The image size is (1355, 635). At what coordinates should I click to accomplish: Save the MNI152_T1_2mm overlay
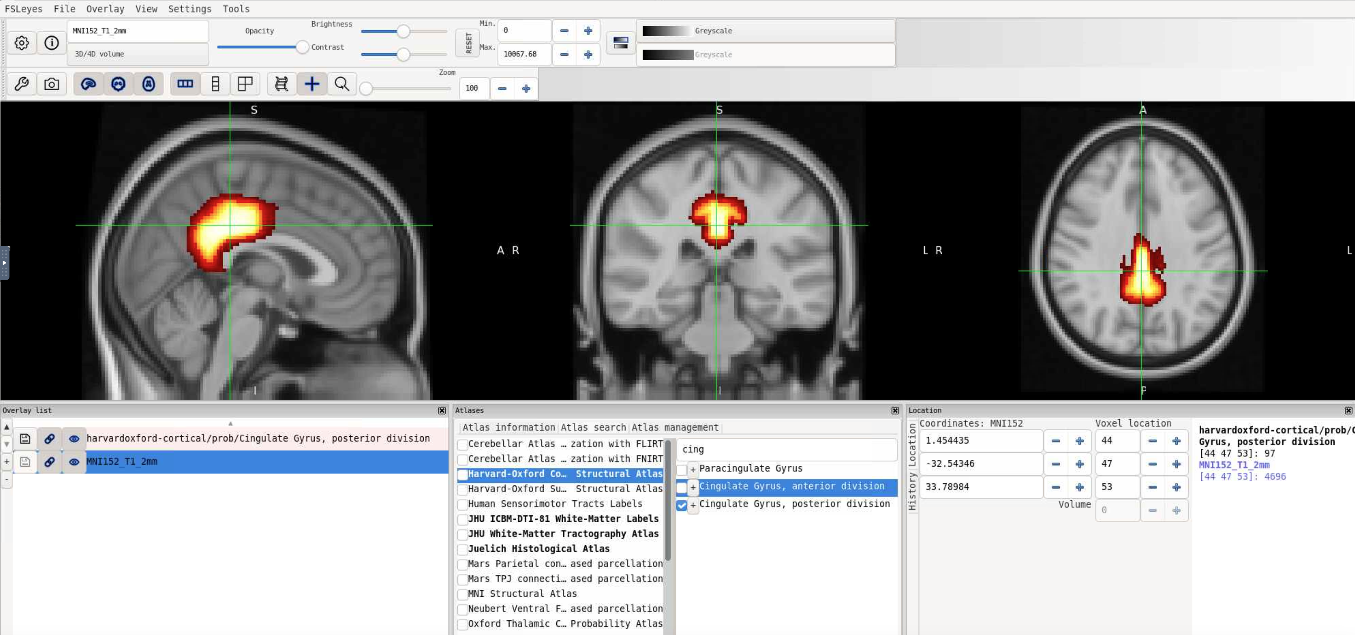pos(25,462)
